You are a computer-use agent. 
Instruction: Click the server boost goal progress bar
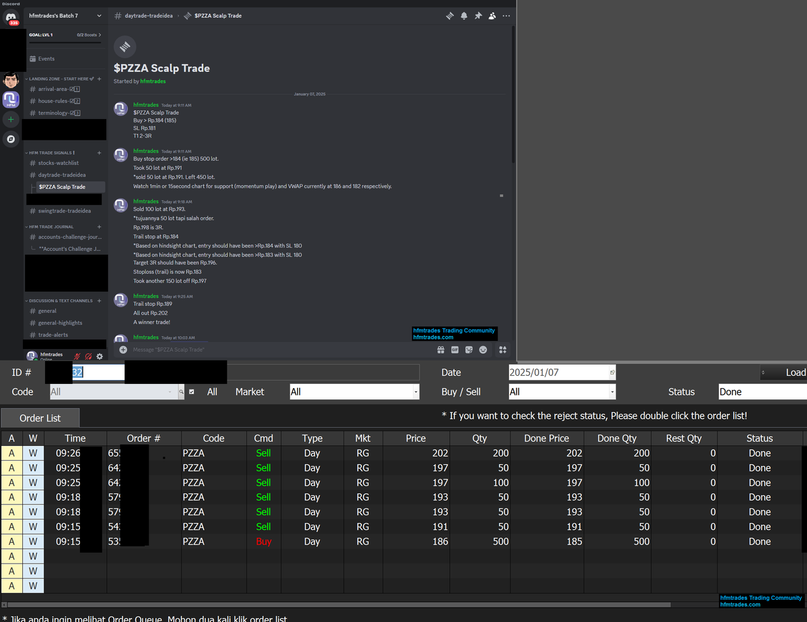pyautogui.click(x=65, y=42)
